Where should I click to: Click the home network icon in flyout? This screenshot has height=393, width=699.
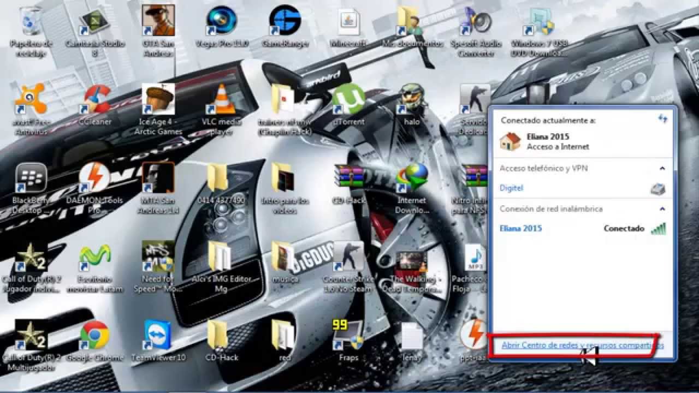click(511, 141)
